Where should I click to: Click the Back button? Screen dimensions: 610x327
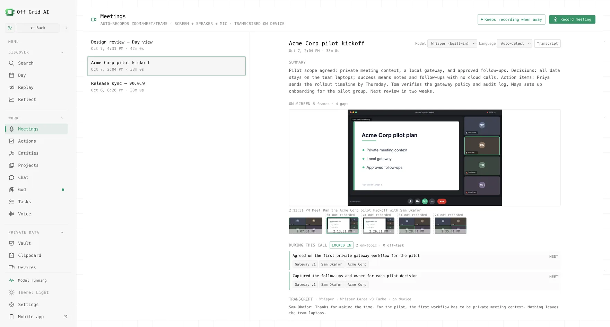37,28
